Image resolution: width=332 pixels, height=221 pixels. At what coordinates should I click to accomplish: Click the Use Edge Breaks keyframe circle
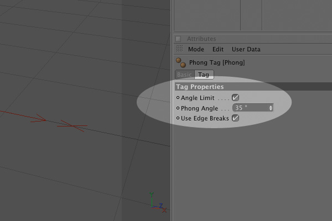tap(178, 118)
